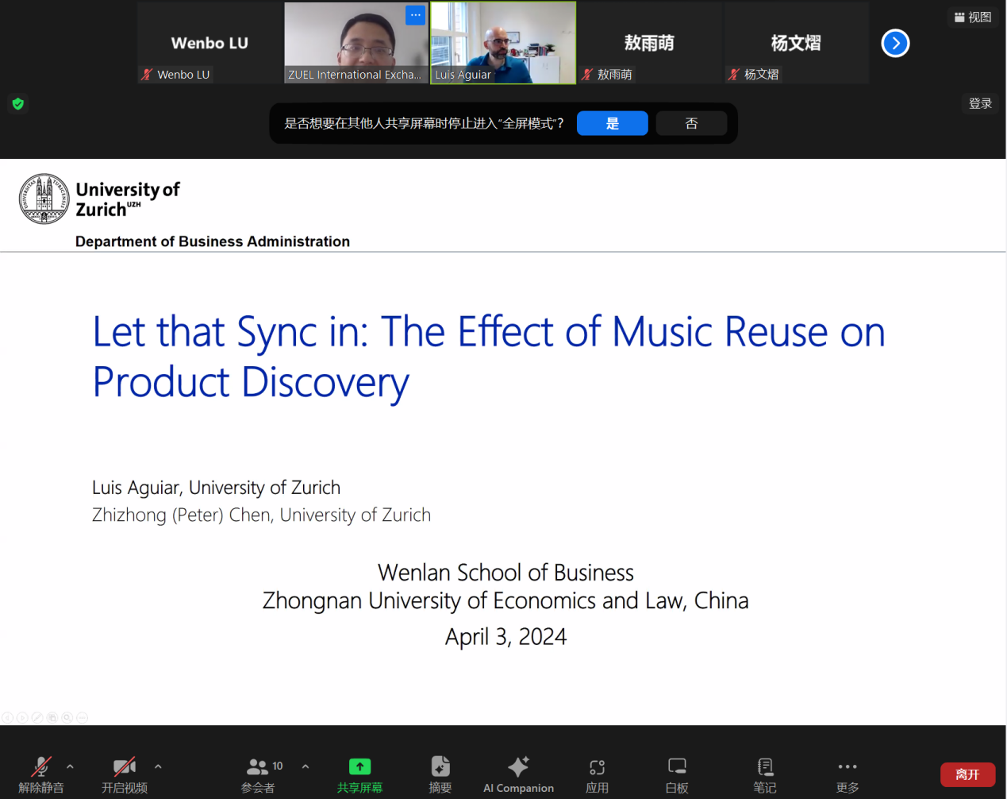Open the 视图 view layout menu
1007x799 pixels.
coord(973,17)
